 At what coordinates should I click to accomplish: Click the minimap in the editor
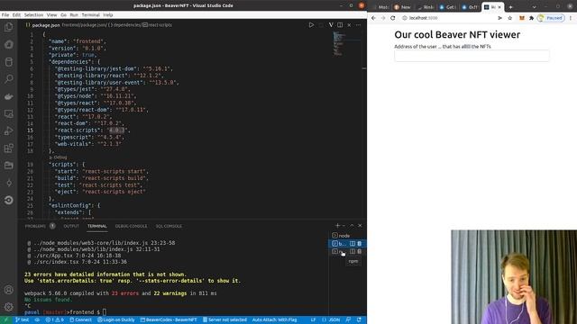[345, 44]
